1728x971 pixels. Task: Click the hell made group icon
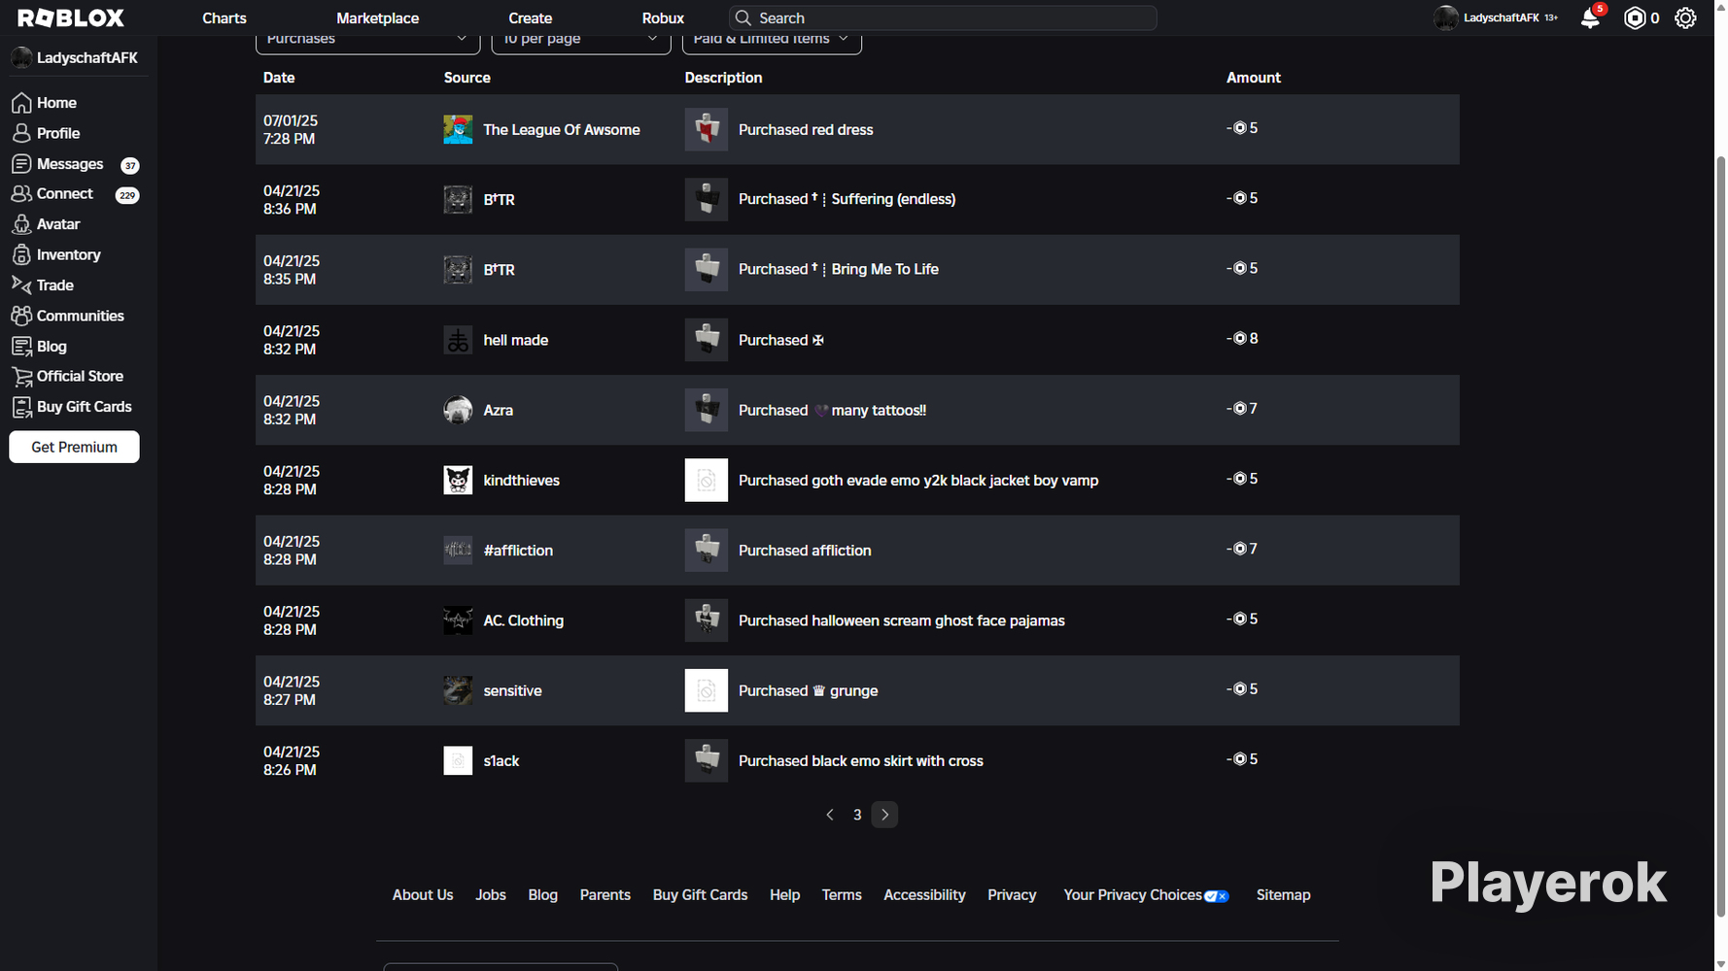click(458, 340)
